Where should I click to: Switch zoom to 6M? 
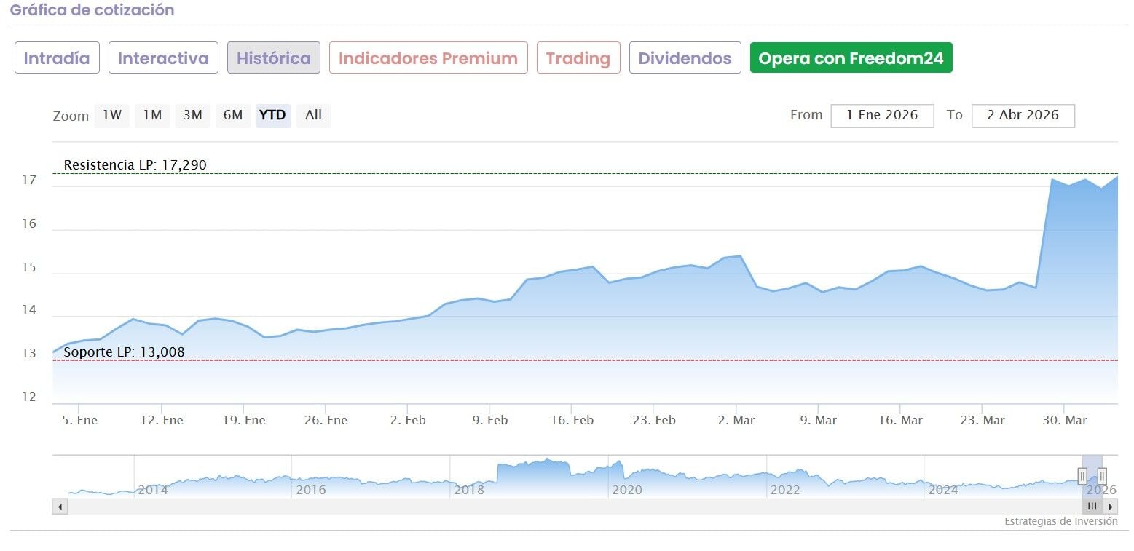tap(233, 116)
